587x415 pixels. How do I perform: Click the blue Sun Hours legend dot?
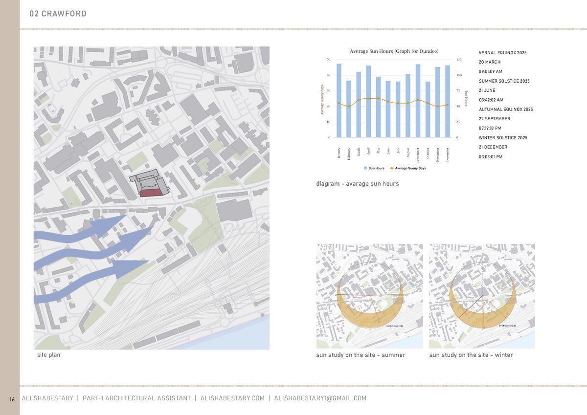point(365,168)
